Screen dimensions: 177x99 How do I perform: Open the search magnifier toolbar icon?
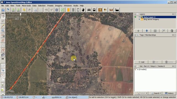click(x=35, y=10)
